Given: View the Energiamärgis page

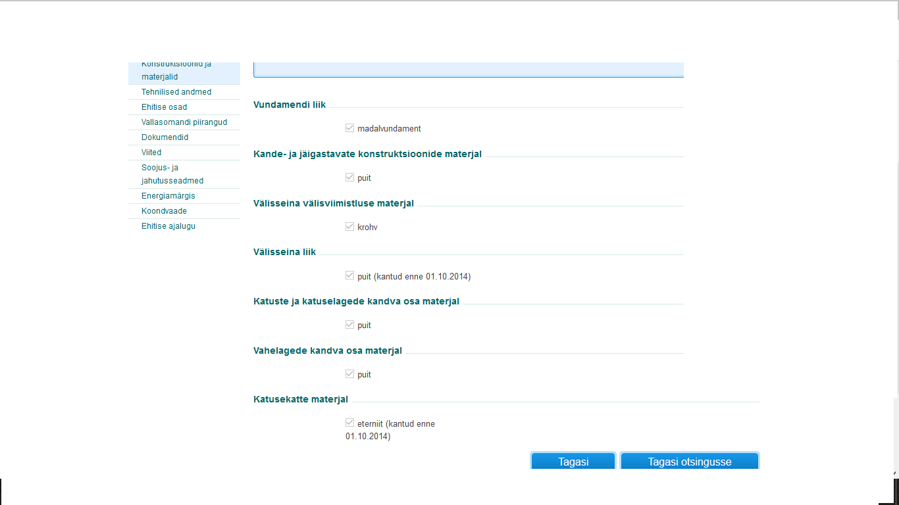Looking at the screenshot, I should tap(168, 196).
